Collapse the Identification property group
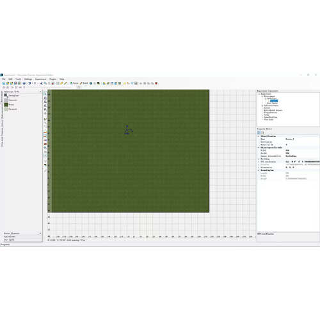 click(x=259, y=136)
